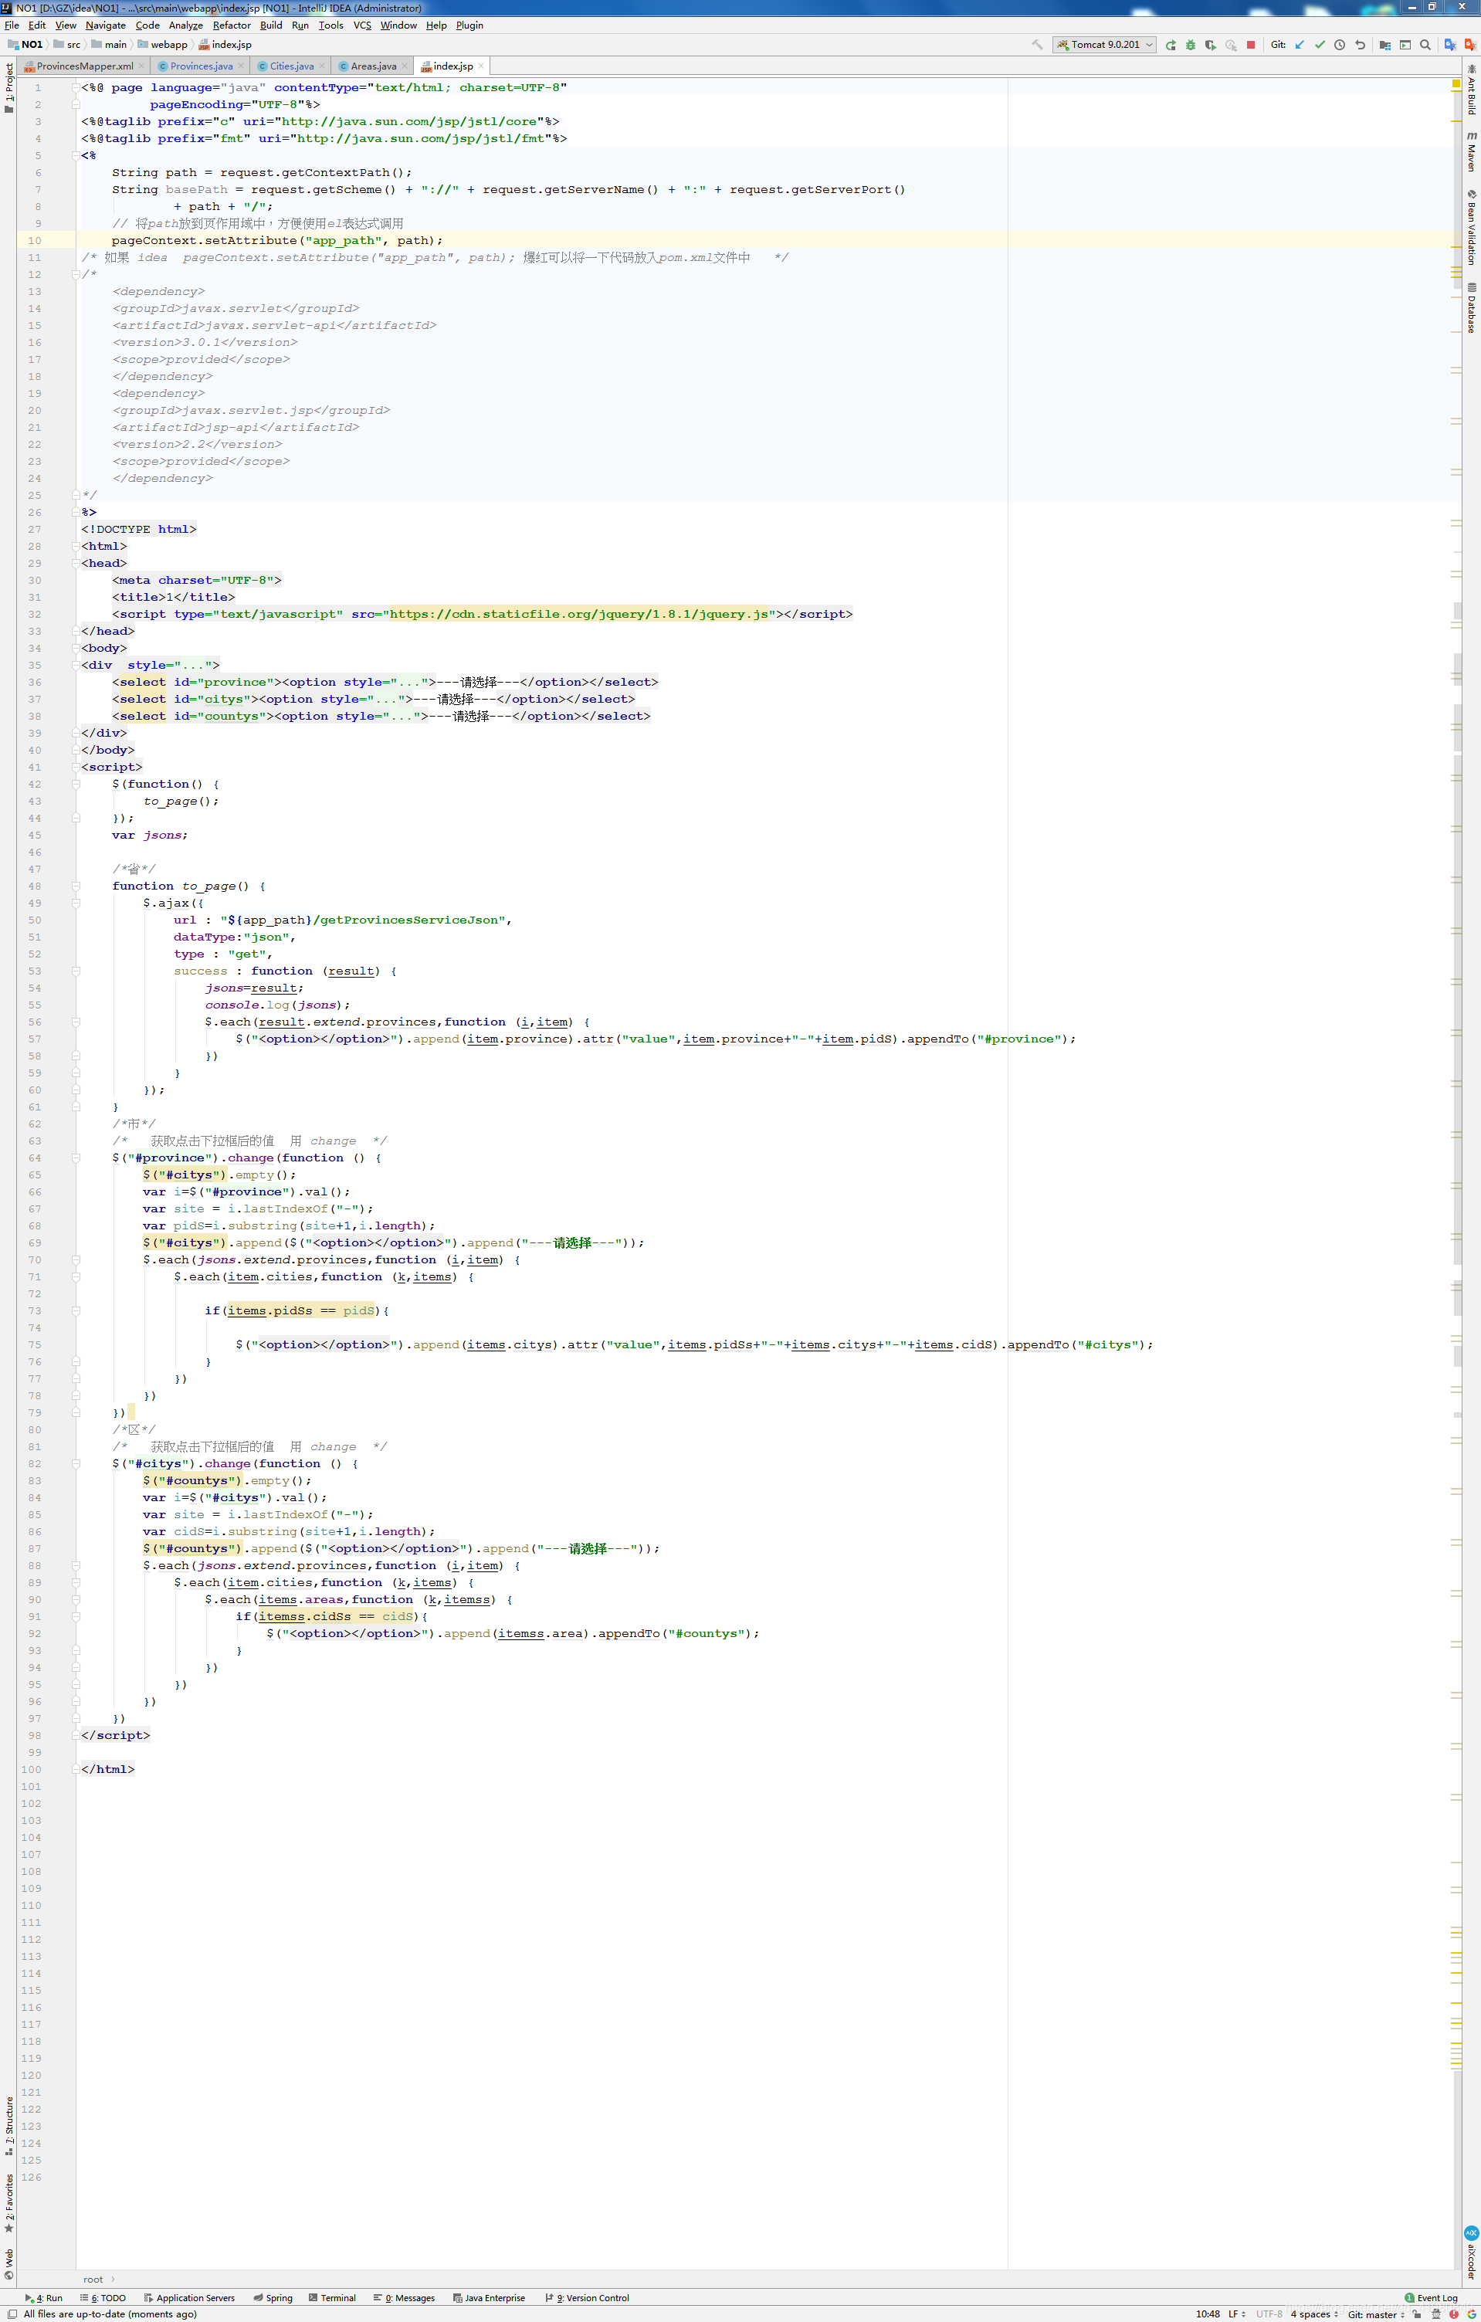Change the LF line separator setting
The width and height of the screenshot is (1481, 2322).
1236,2314
